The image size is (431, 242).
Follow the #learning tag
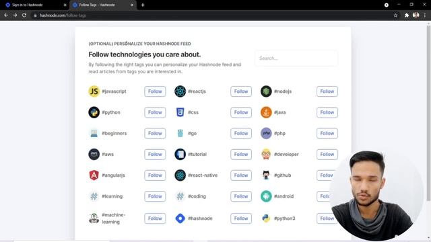(155, 196)
